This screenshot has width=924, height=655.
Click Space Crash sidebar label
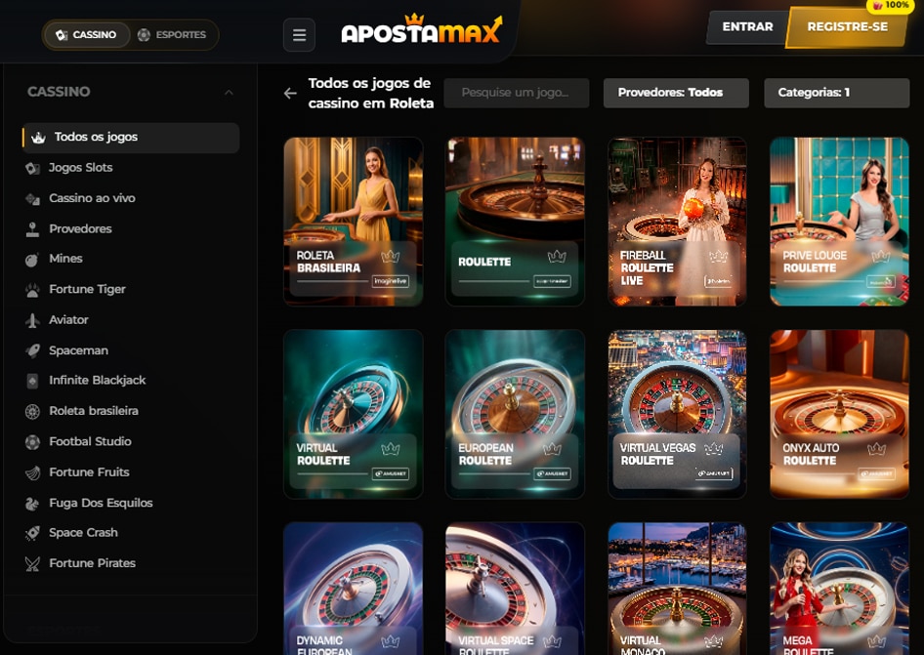click(83, 533)
